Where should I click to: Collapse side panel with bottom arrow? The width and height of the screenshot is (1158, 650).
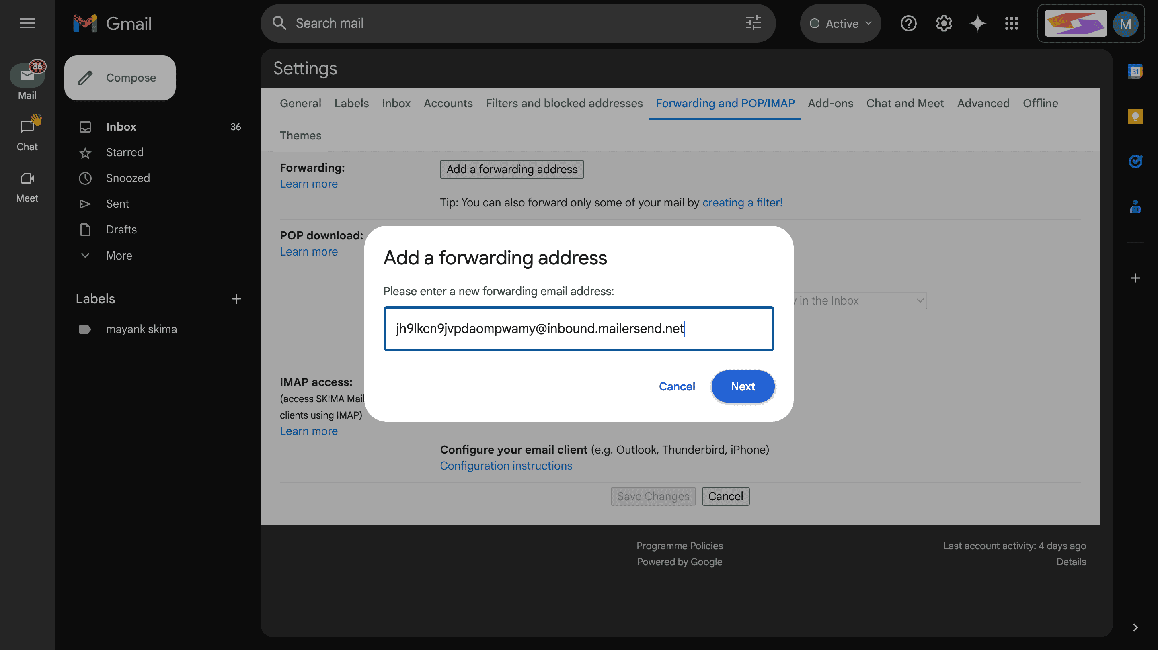click(1135, 627)
